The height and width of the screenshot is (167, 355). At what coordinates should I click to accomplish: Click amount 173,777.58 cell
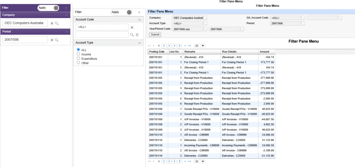(267, 62)
